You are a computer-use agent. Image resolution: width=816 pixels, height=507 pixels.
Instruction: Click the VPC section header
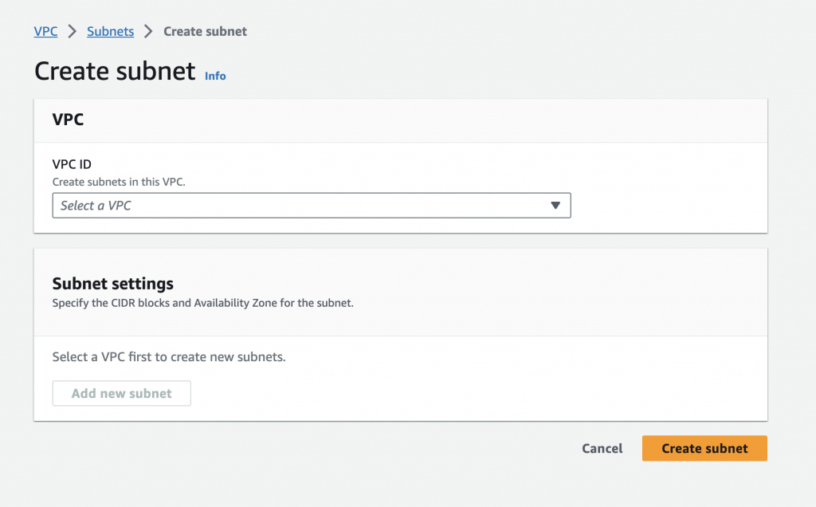tap(68, 120)
